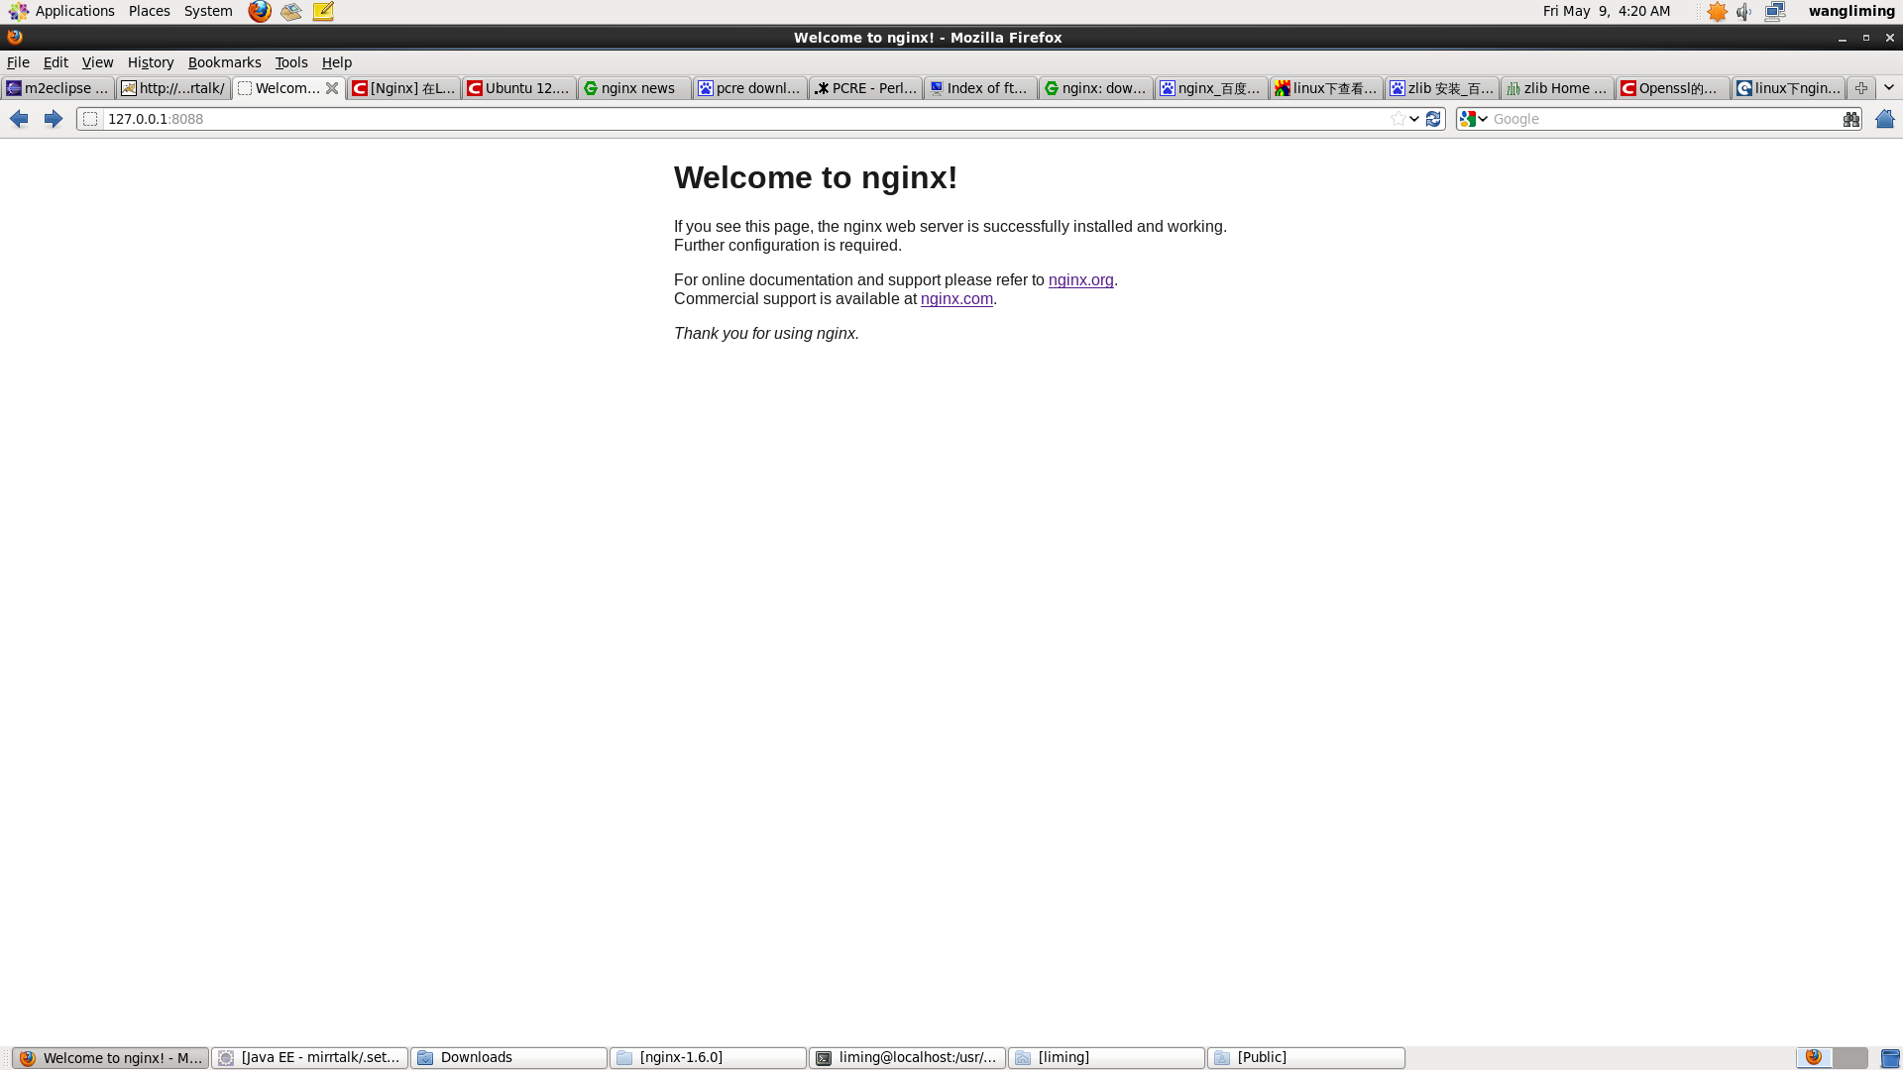This screenshot has width=1903, height=1070.
Task: Click the site identity icon in address bar
Action: click(x=90, y=119)
